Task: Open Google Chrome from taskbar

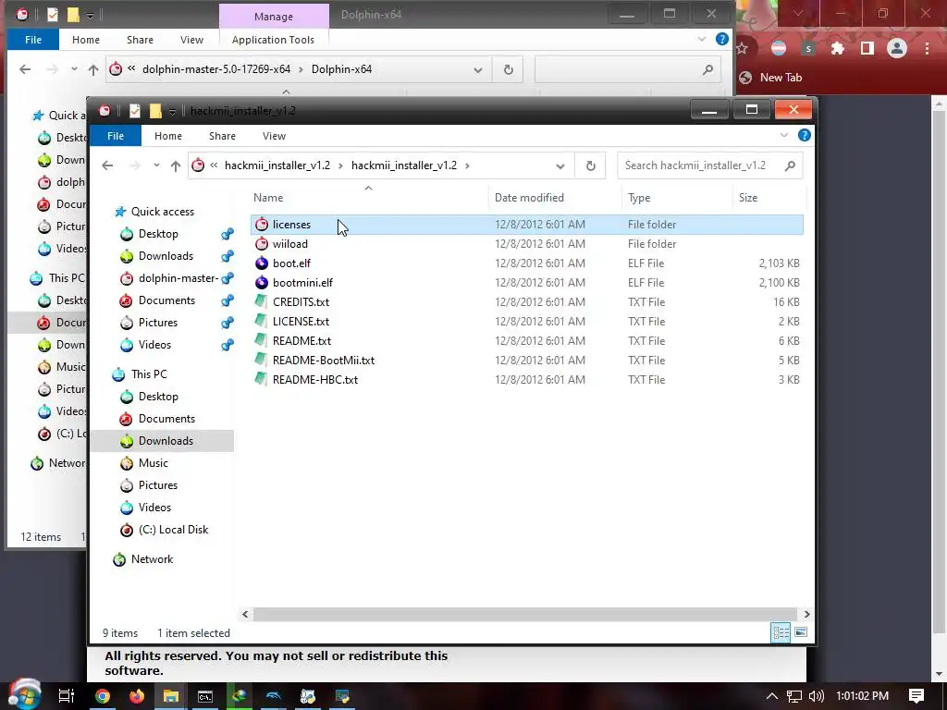Action: coord(102,696)
